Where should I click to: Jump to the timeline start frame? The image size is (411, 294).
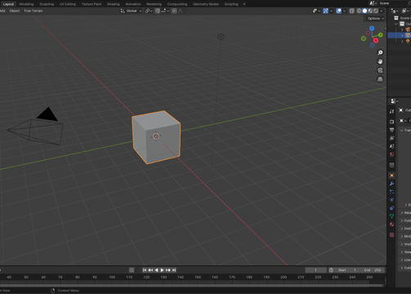tap(145, 270)
